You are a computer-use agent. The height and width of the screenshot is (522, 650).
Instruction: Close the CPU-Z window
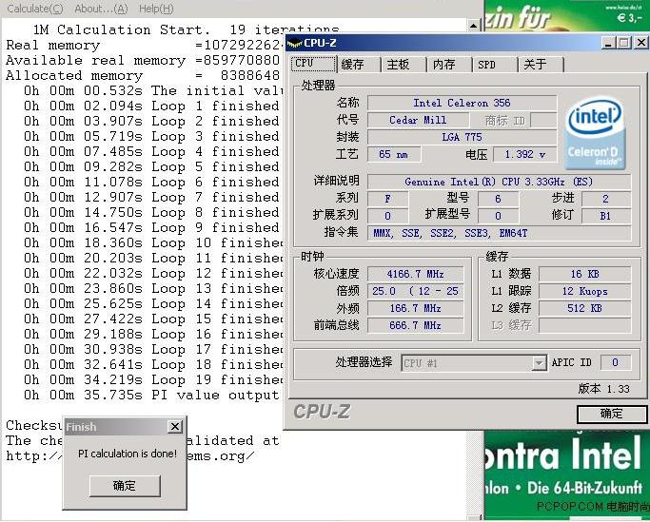coord(640,43)
